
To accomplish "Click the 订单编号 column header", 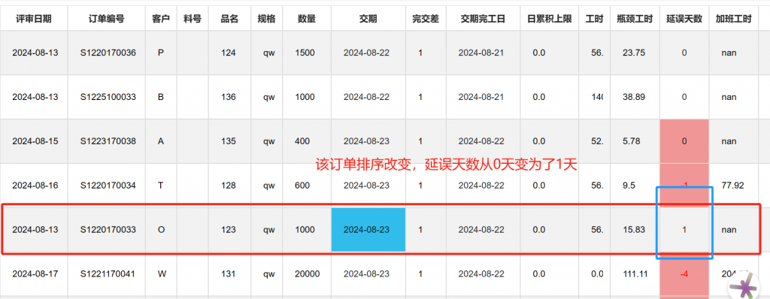I will click(x=107, y=19).
